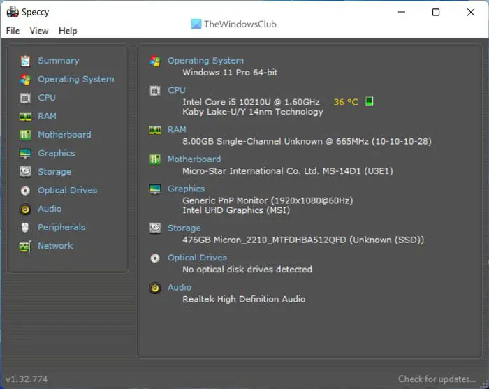Go to the CPU section in sidebar

click(47, 98)
